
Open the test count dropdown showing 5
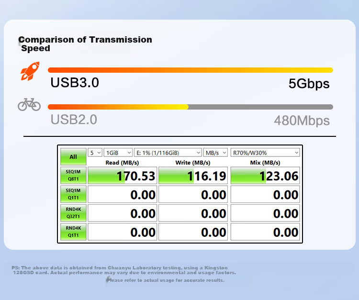95,153
